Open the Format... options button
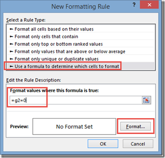165x158 pixels. point(135,126)
